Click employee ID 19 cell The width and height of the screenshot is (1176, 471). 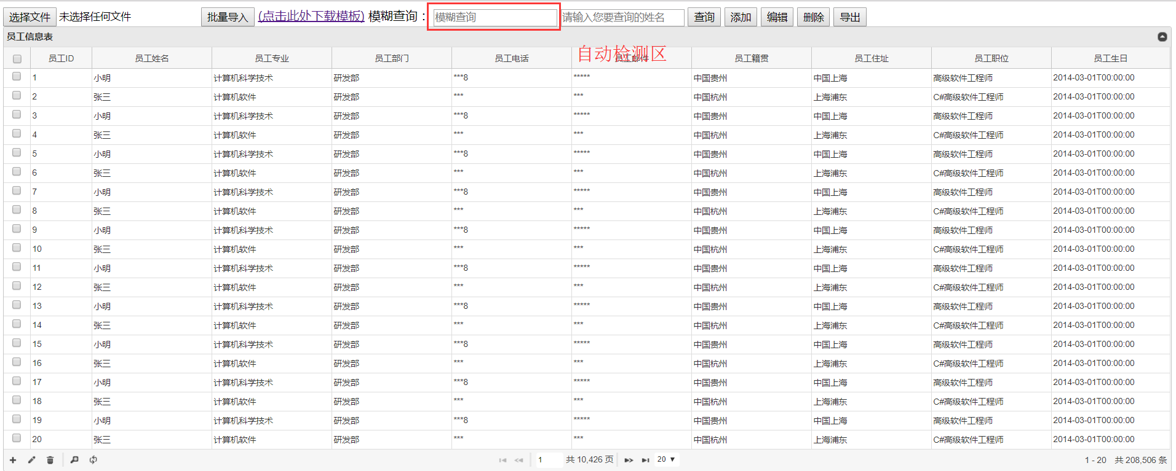coord(61,421)
